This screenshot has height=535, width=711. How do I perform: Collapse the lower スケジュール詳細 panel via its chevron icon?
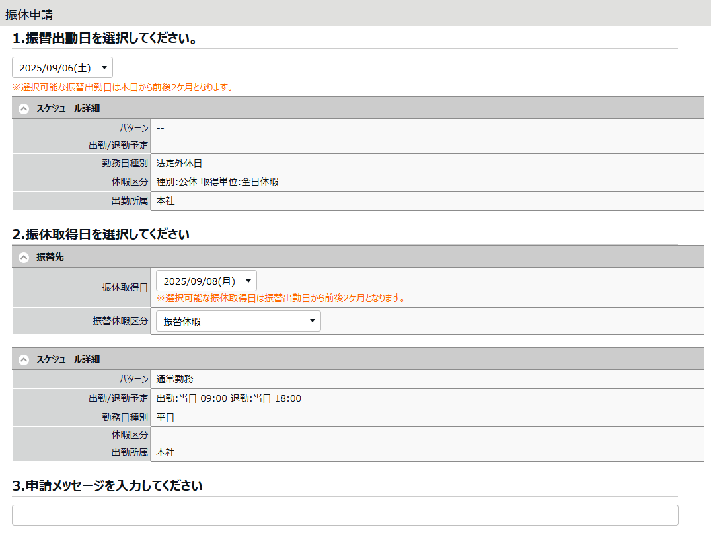pyautogui.click(x=24, y=360)
